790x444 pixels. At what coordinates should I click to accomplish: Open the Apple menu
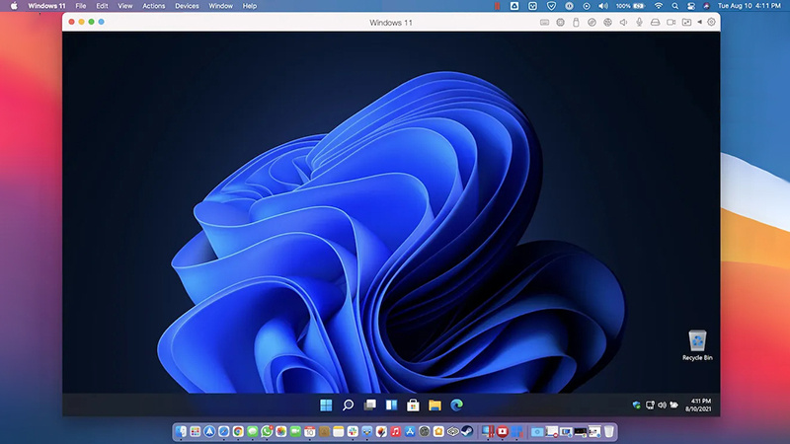14,6
